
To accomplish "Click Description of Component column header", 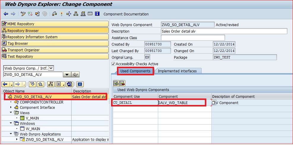I will [252, 96].
